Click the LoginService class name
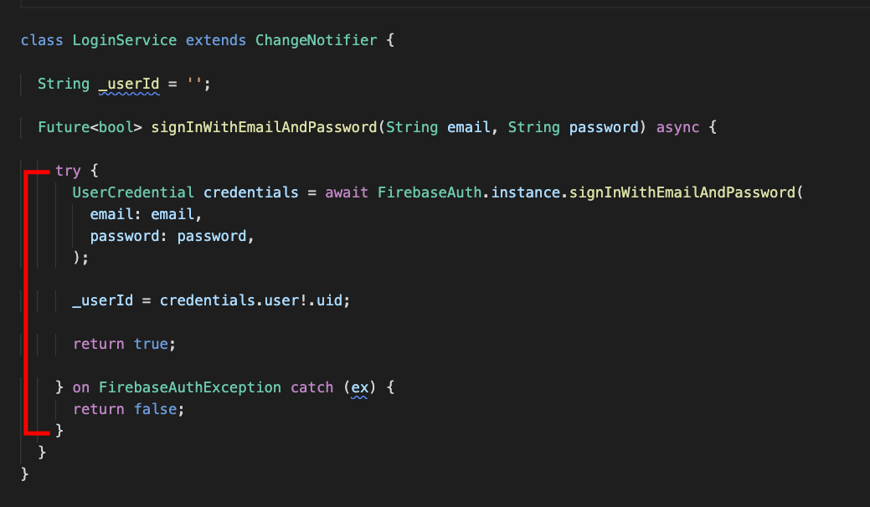 (x=124, y=40)
